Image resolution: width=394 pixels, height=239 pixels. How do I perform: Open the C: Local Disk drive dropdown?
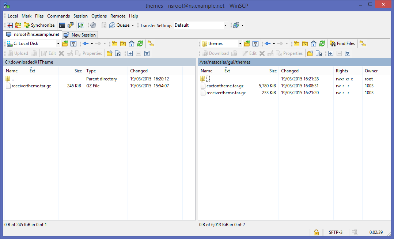click(x=58, y=43)
